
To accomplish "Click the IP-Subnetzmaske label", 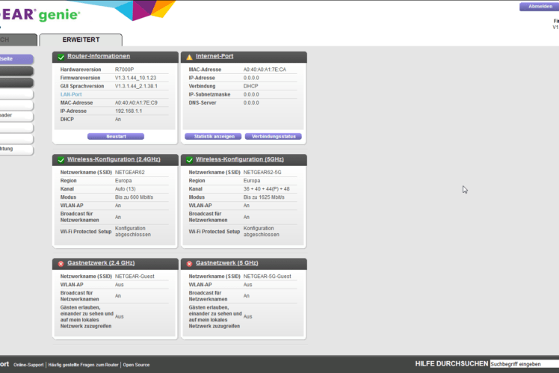I will 209,94.
